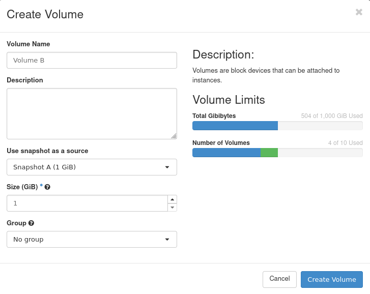The height and width of the screenshot is (294, 370).
Task: Click the Total Gibibytes usage bar
Action: tap(277, 126)
